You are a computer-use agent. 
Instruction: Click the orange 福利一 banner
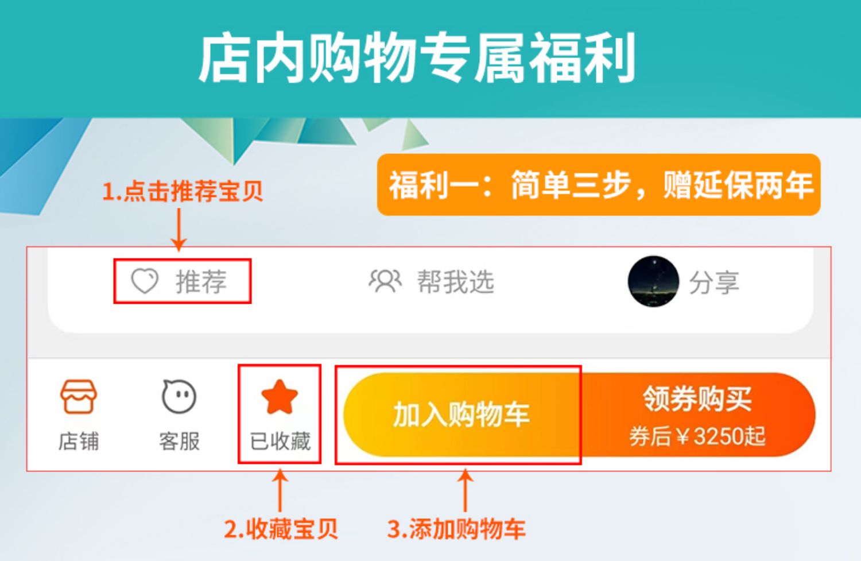click(x=599, y=185)
